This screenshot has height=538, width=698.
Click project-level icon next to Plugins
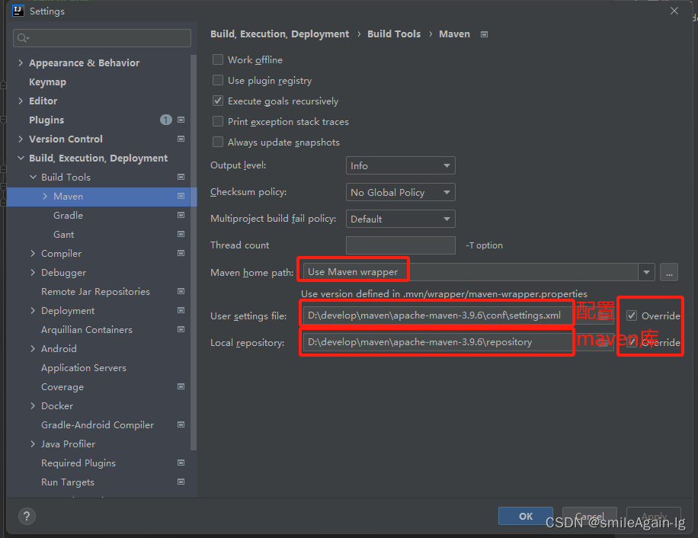point(181,120)
